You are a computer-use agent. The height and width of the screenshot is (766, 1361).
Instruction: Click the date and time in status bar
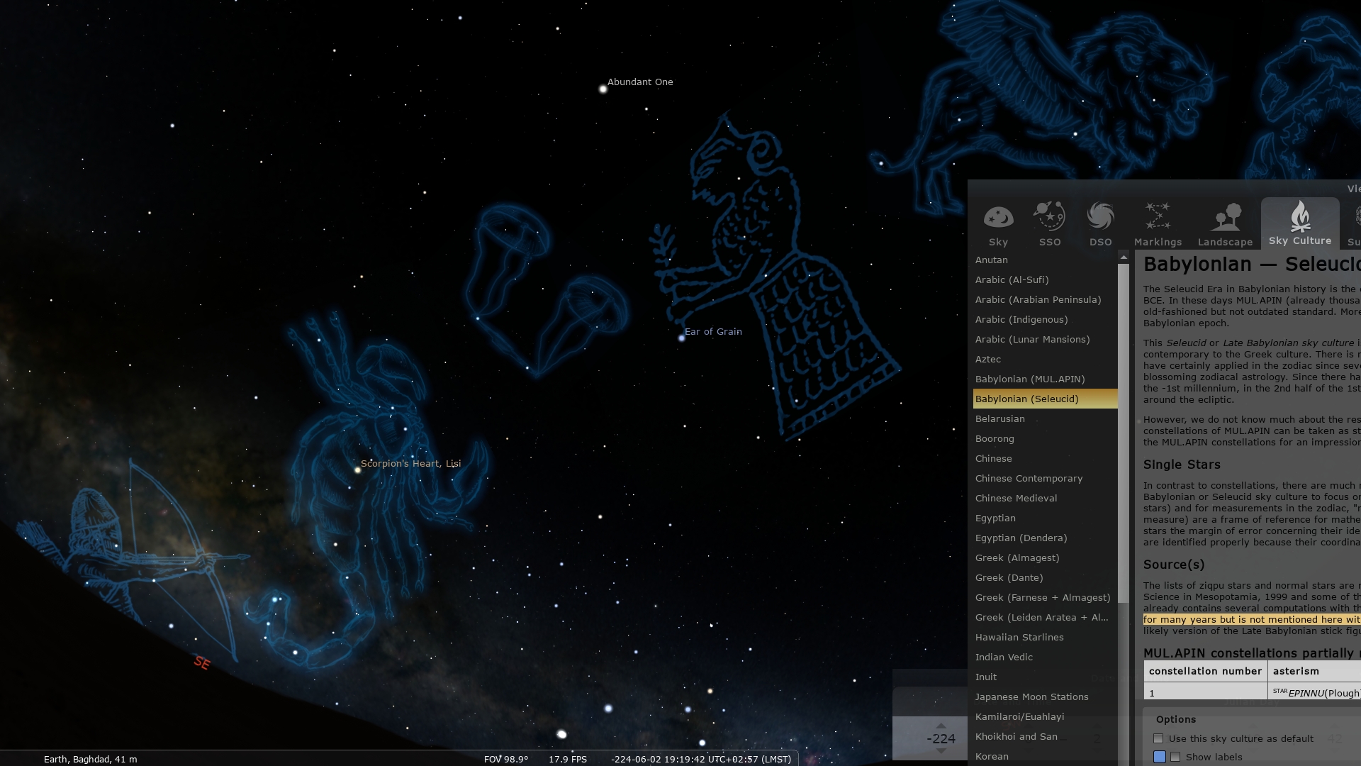click(x=700, y=759)
